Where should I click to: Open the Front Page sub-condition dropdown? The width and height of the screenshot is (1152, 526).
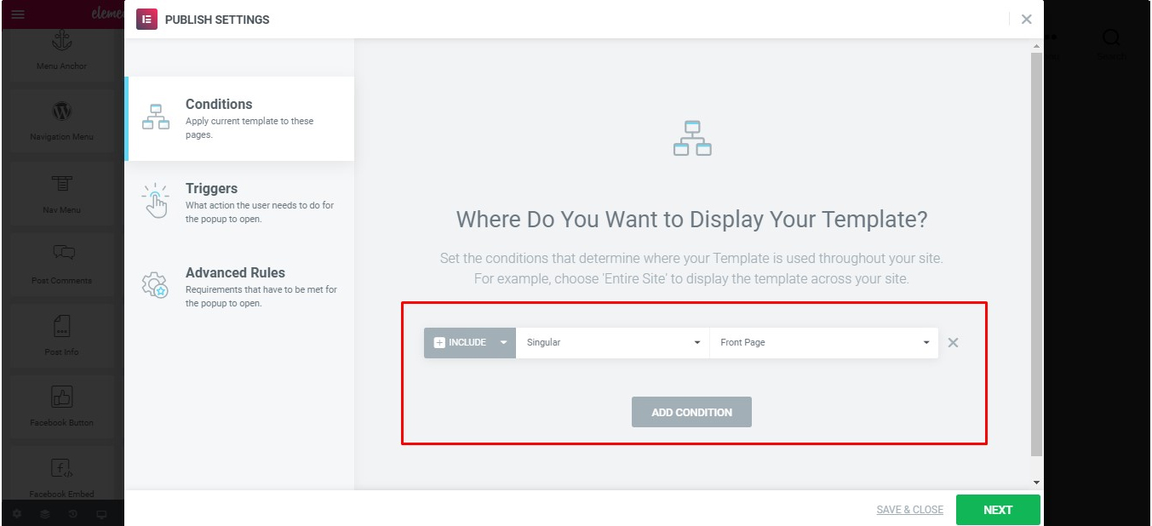click(824, 342)
